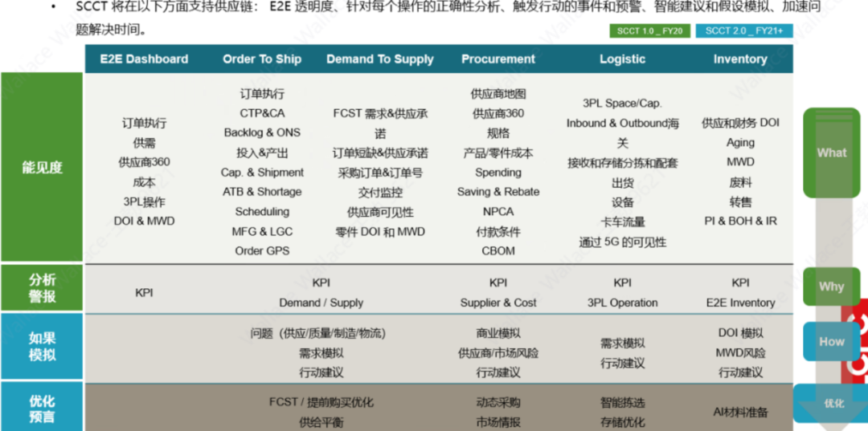This screenshot has width=868, height=431.
Task: Select the Logistic column header
Action: [x=622, y=59]
